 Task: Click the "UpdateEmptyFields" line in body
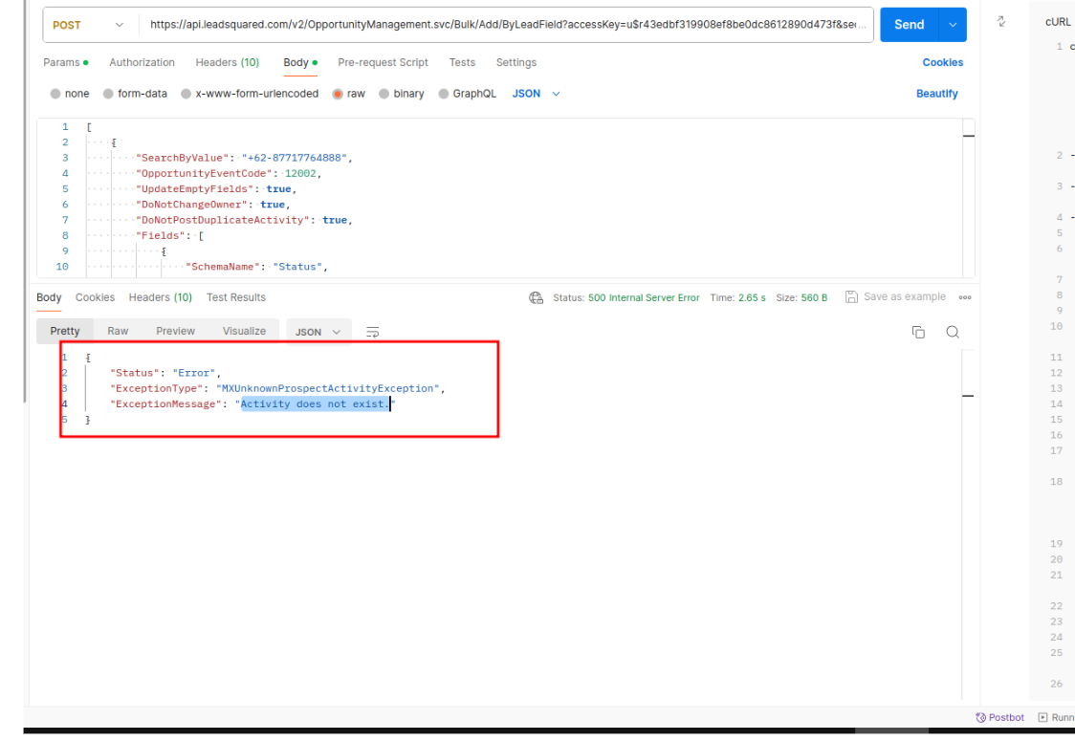click(x=217, y=189)
